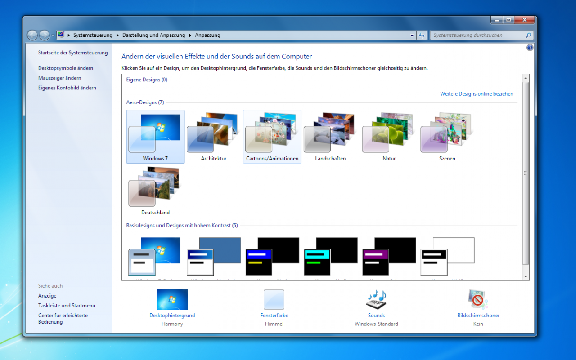Open Taskleiste und Startmenü link

coord(67,306)
